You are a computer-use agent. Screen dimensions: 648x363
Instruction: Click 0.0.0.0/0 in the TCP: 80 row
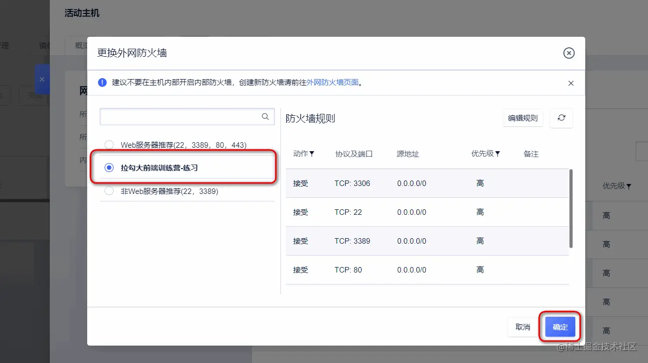pos(411,270)
